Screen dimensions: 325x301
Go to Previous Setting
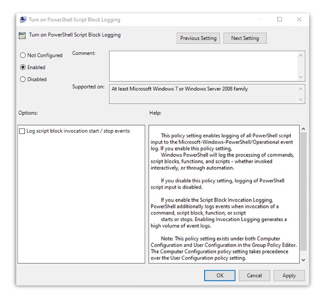click(x=198, y=38)
